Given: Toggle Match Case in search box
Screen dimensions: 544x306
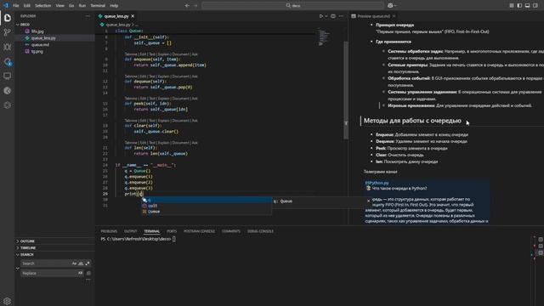Looking at the screenshot, I should point(74,263).
